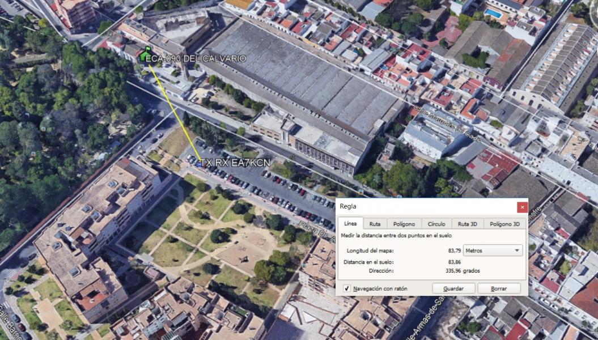Viewport: 598px width, 340px height.
Task: Click the Dirección value 335,96 grados
Action: pyautogui.click(x=463, y=271)
